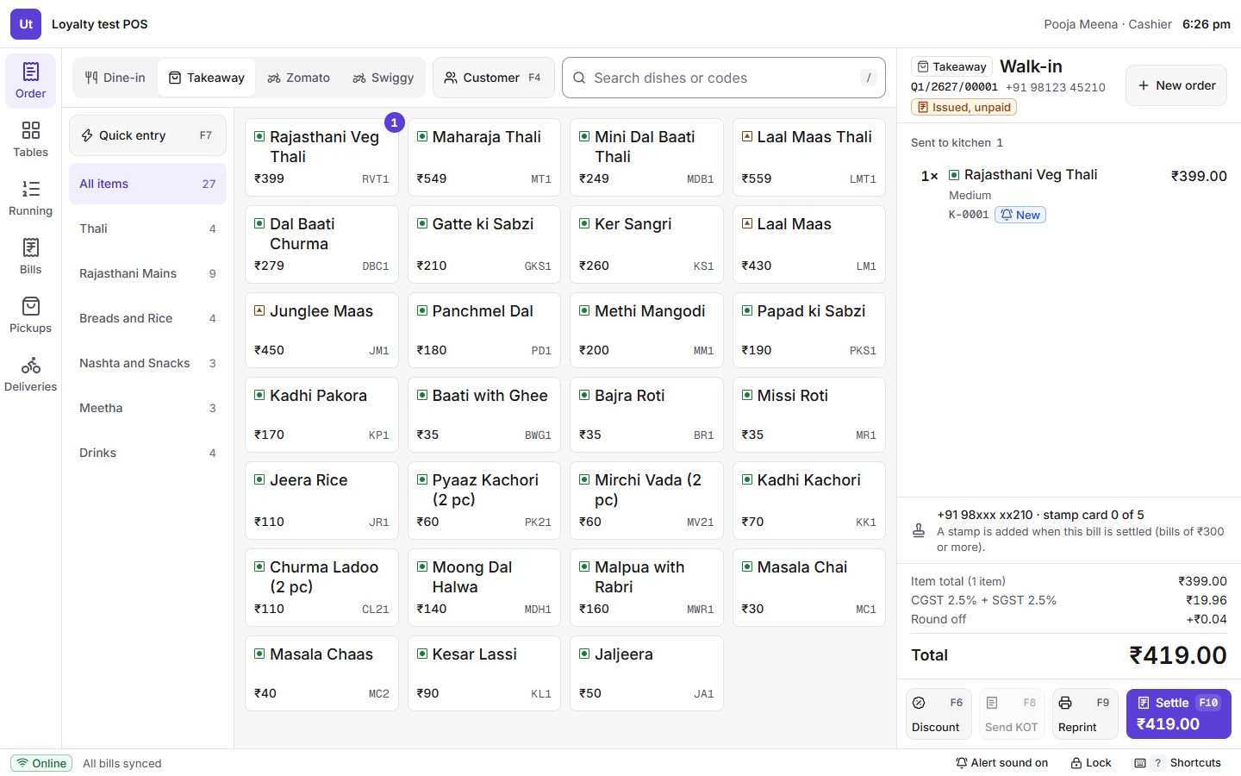Filter menu by Thali category

[147, 228]
